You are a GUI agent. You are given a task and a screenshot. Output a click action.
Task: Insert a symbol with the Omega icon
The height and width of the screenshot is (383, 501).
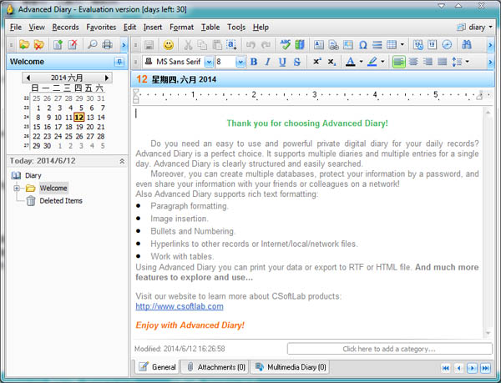[362, 44]
